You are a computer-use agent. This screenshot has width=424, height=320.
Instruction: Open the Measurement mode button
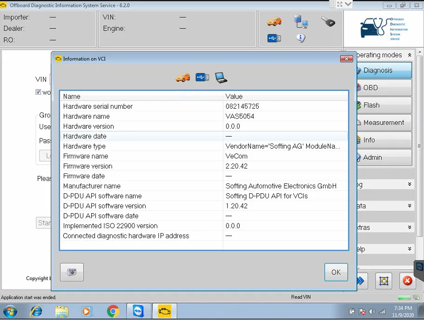tap(384, 123)
